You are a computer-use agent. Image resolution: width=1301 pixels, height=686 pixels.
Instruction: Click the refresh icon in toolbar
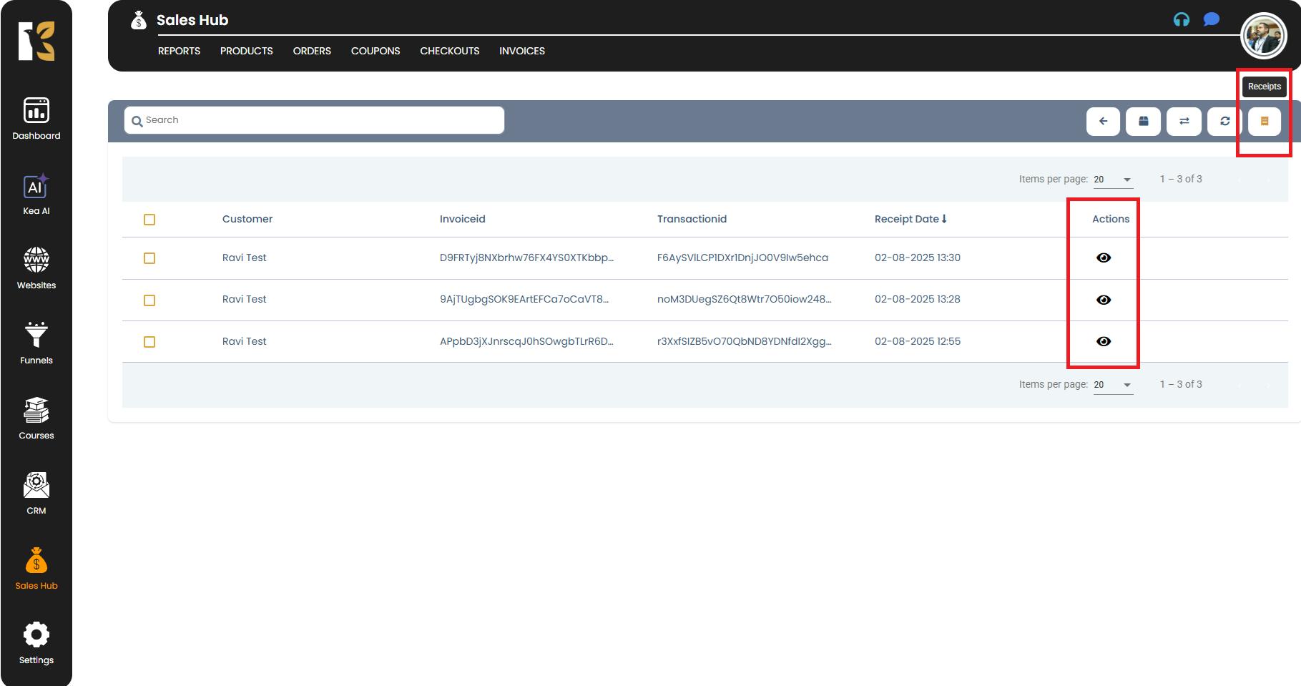tap(1224, 121)
